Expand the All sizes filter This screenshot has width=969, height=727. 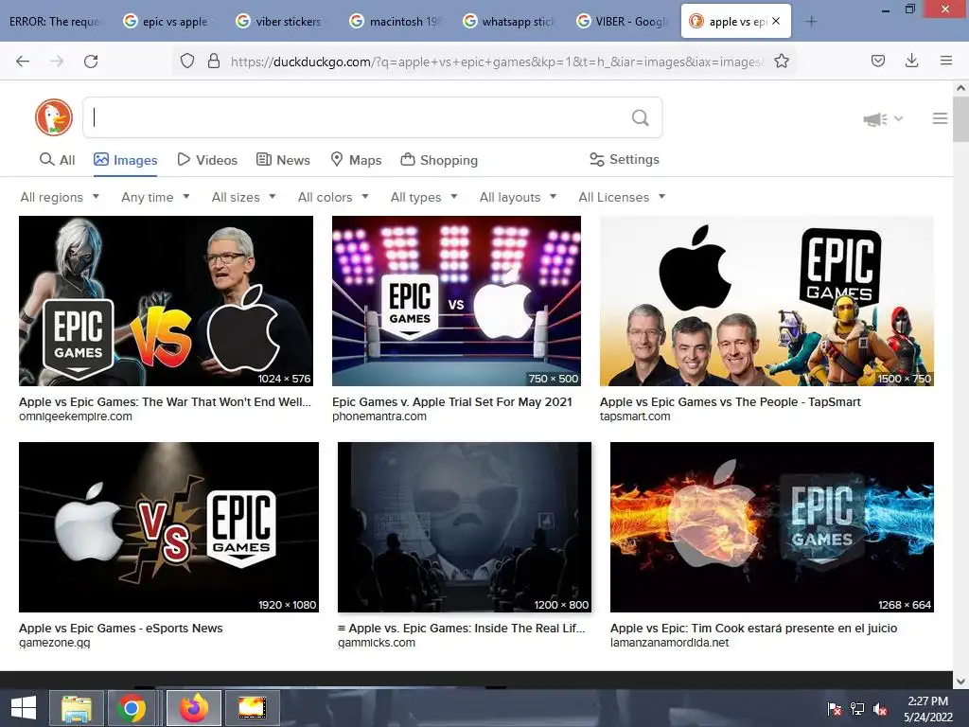coord(244,197)
